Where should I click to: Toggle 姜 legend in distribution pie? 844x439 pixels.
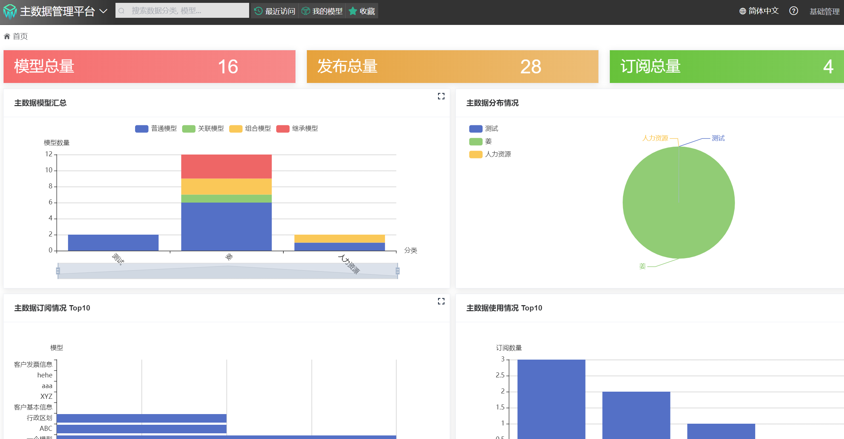pyautogui.click(x=480, y=141)
